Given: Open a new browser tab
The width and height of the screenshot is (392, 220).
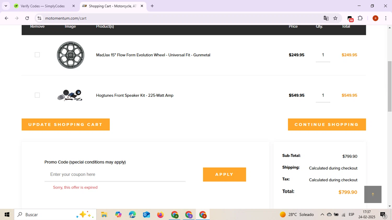Looking at the screenshot, I should [x=152, y=6].
